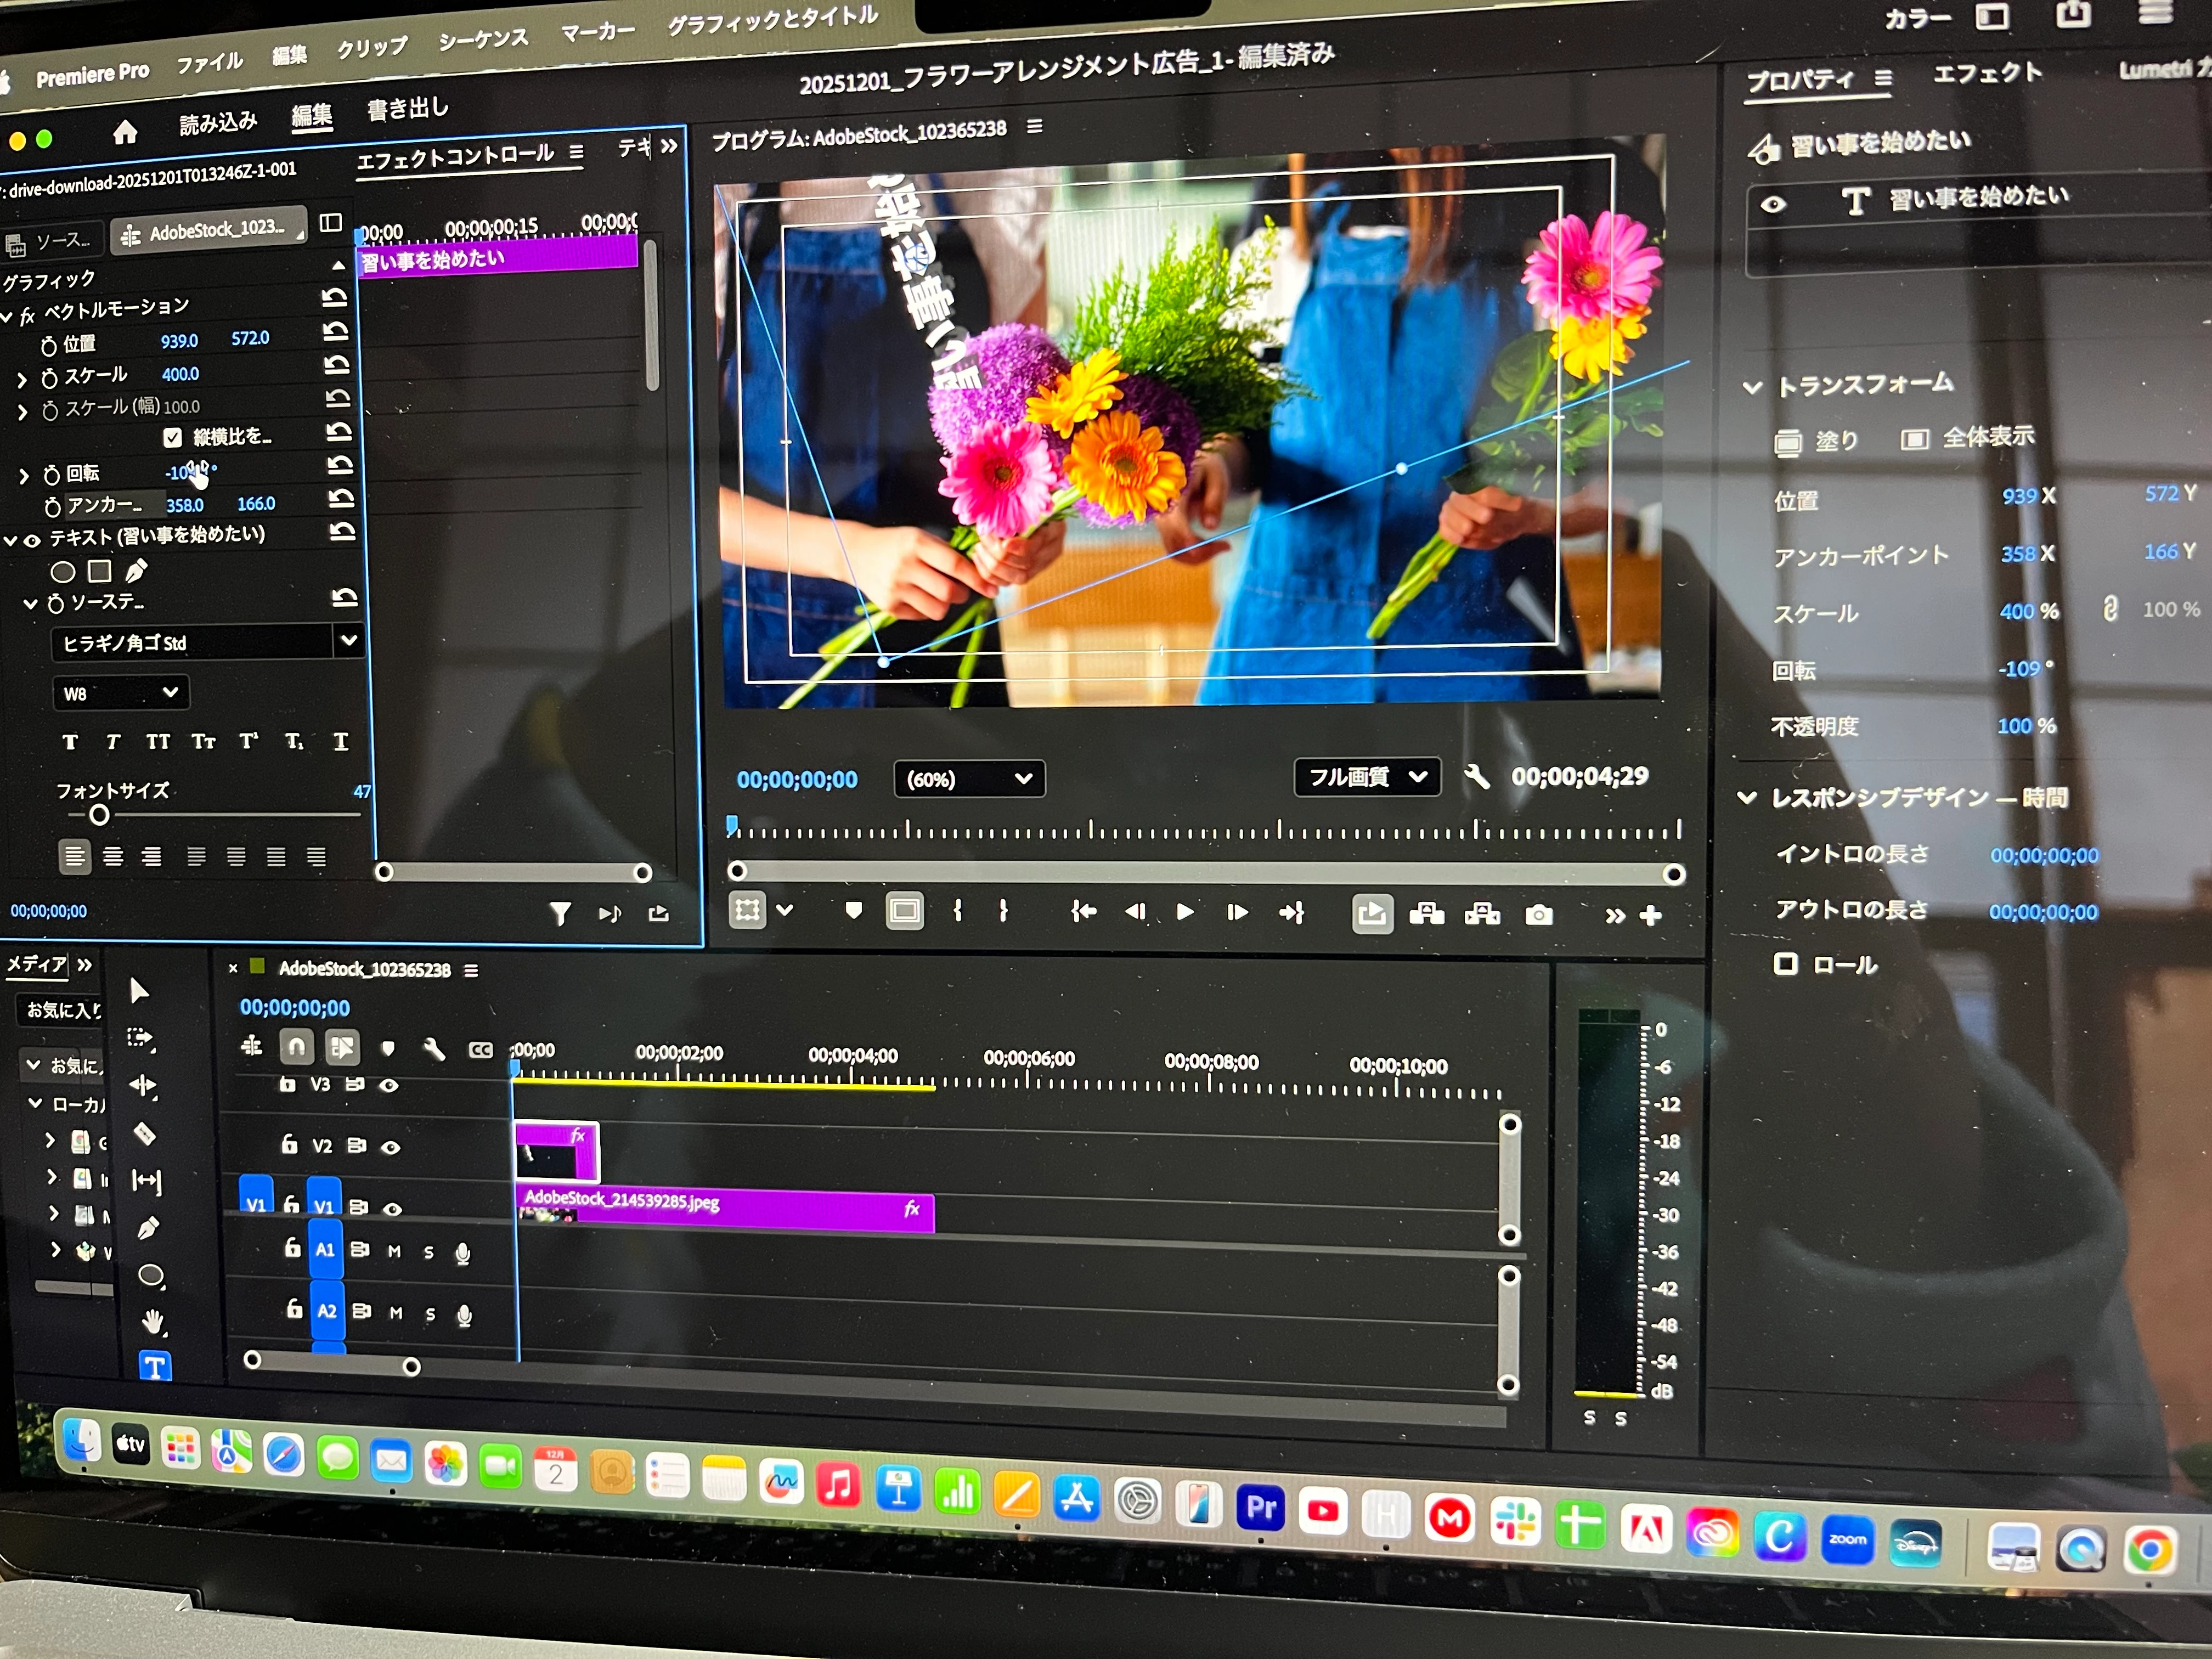This screenshot has width=2212, height=1659.
Task: Select the Type tool
Action: pyautogui.click(x=155, y=1367)
